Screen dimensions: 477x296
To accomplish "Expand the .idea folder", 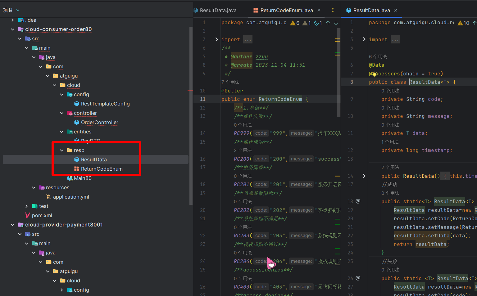I will pos(12,20).
